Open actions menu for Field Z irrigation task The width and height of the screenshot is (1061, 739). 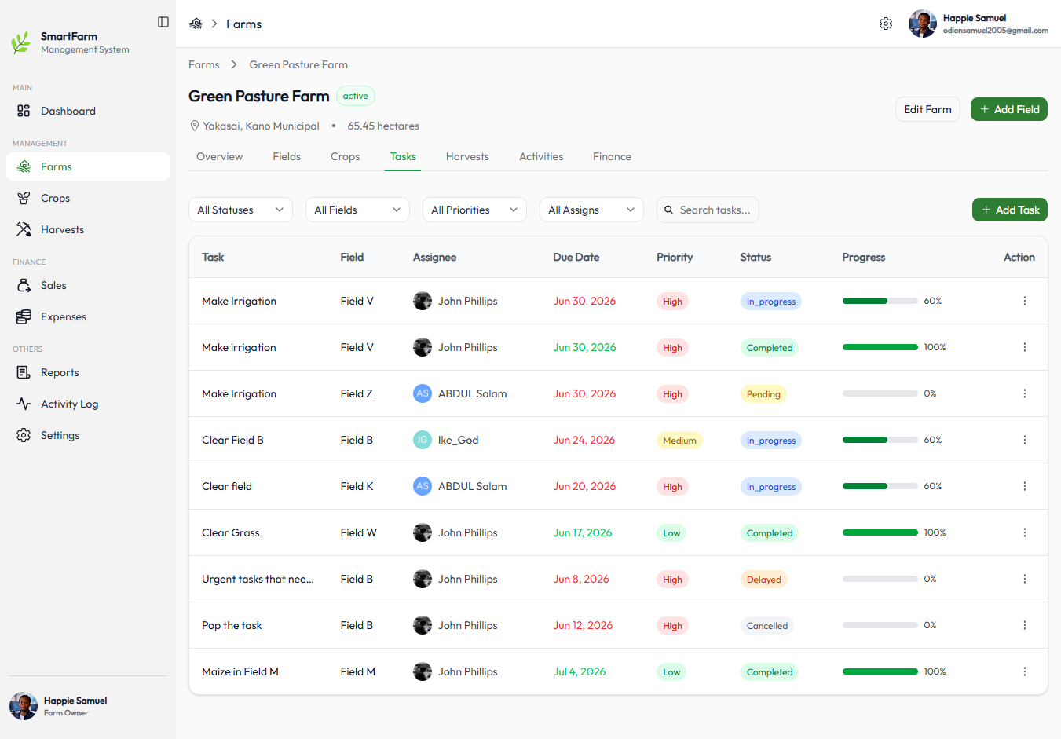coord(1025,393)
